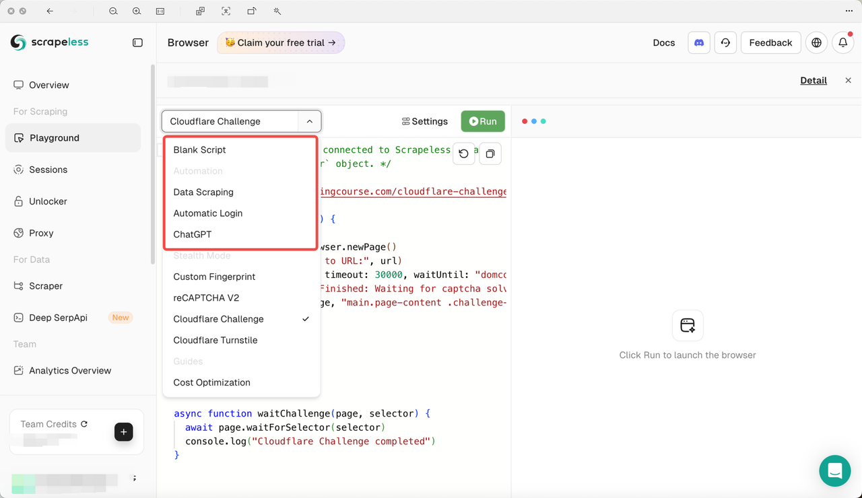Screen dimensions: 862x498
Task: Click the support headset icon
Action: (x=725, y=42)
